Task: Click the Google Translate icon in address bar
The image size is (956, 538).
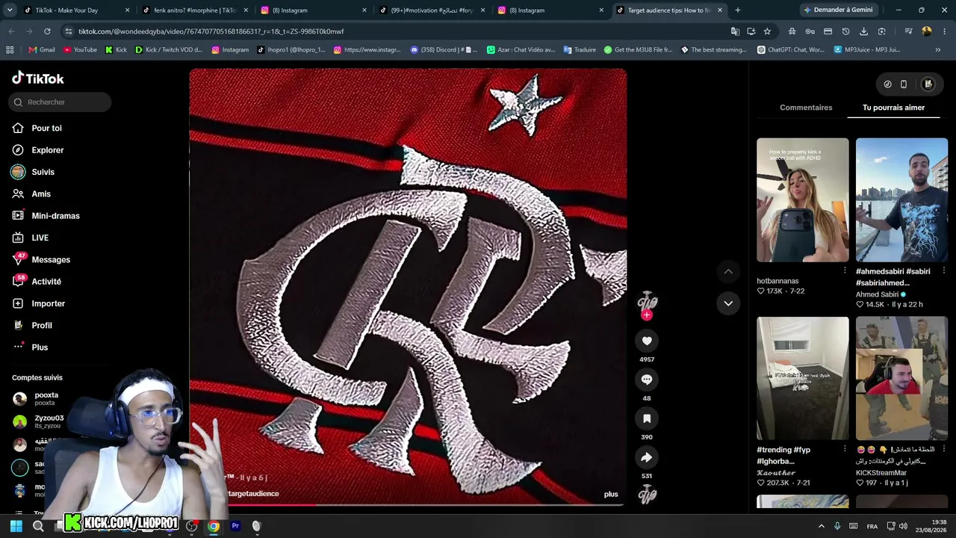Action: click(x=735, y=31)
